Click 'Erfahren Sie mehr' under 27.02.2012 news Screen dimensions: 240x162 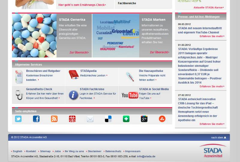coord(212,124)
